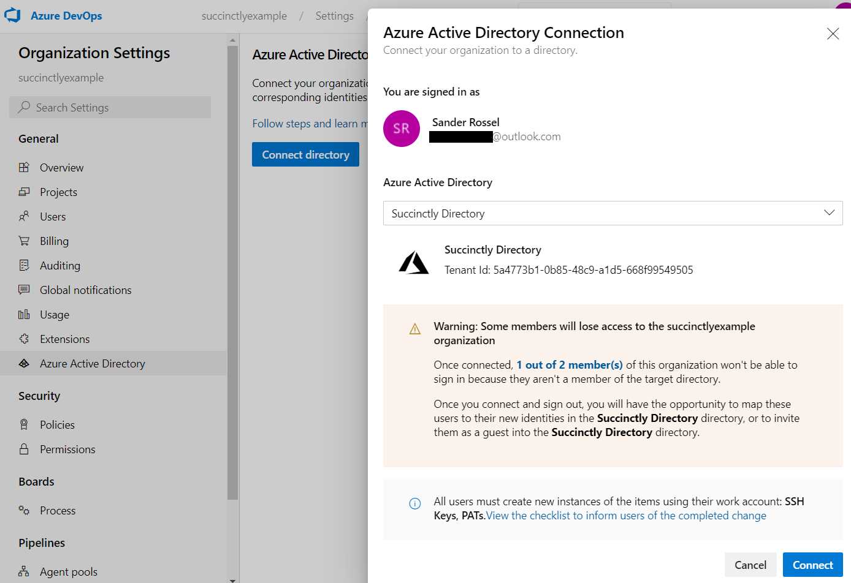
Task: Open the Projects settings icon
Action: click(24, 192)
